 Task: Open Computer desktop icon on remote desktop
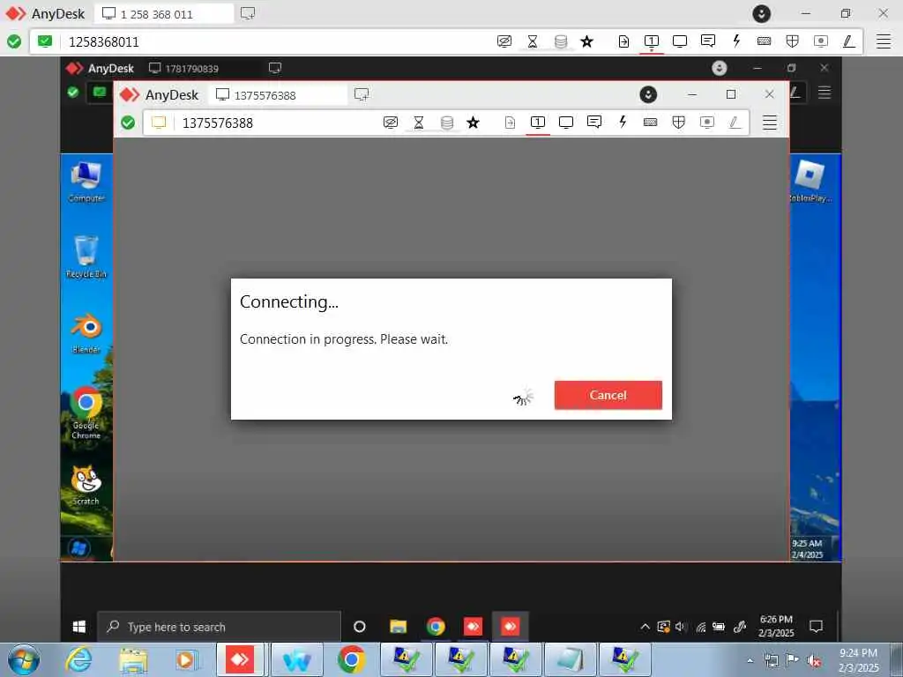86,182
